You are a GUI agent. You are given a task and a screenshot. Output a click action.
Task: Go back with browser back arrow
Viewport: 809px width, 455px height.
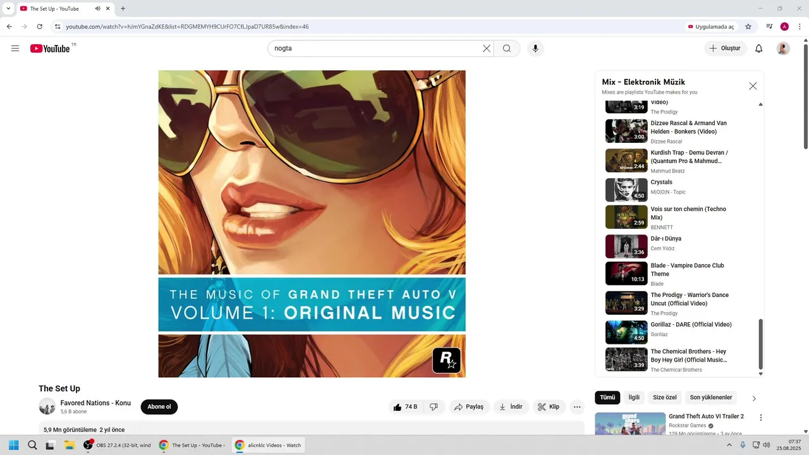9,27
